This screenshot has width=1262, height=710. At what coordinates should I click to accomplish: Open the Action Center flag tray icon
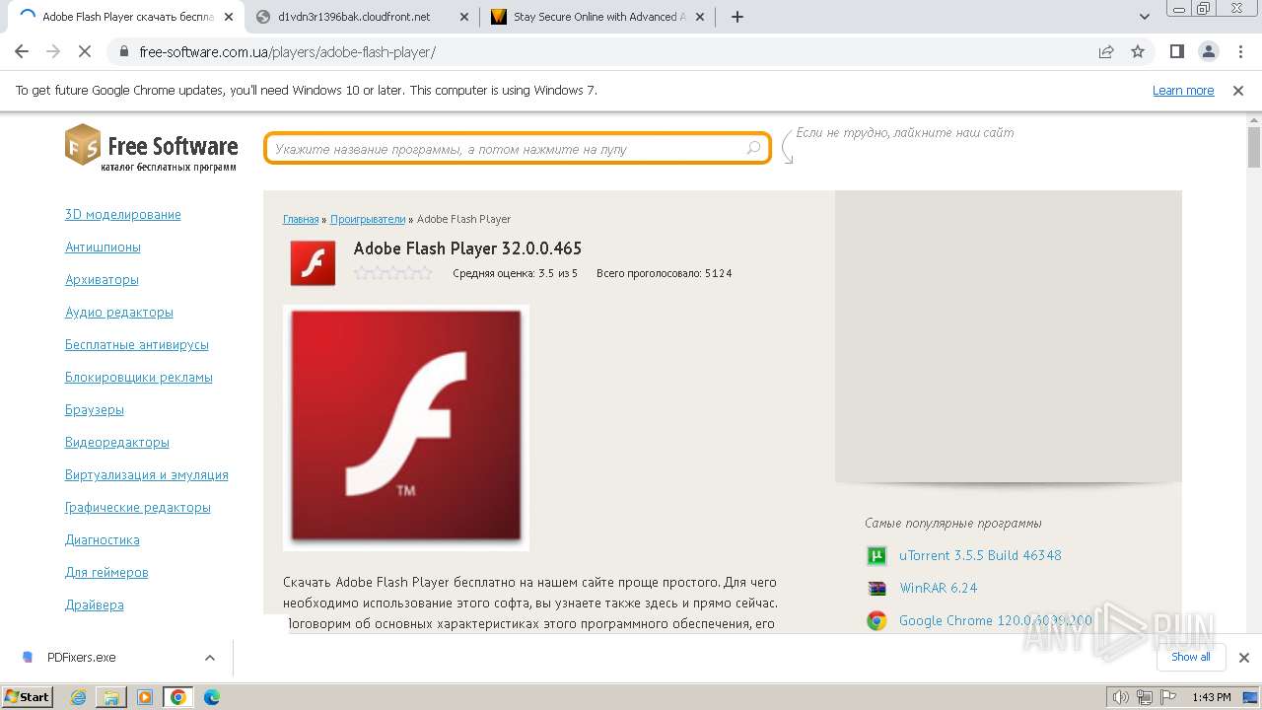tap(1167, 697)
